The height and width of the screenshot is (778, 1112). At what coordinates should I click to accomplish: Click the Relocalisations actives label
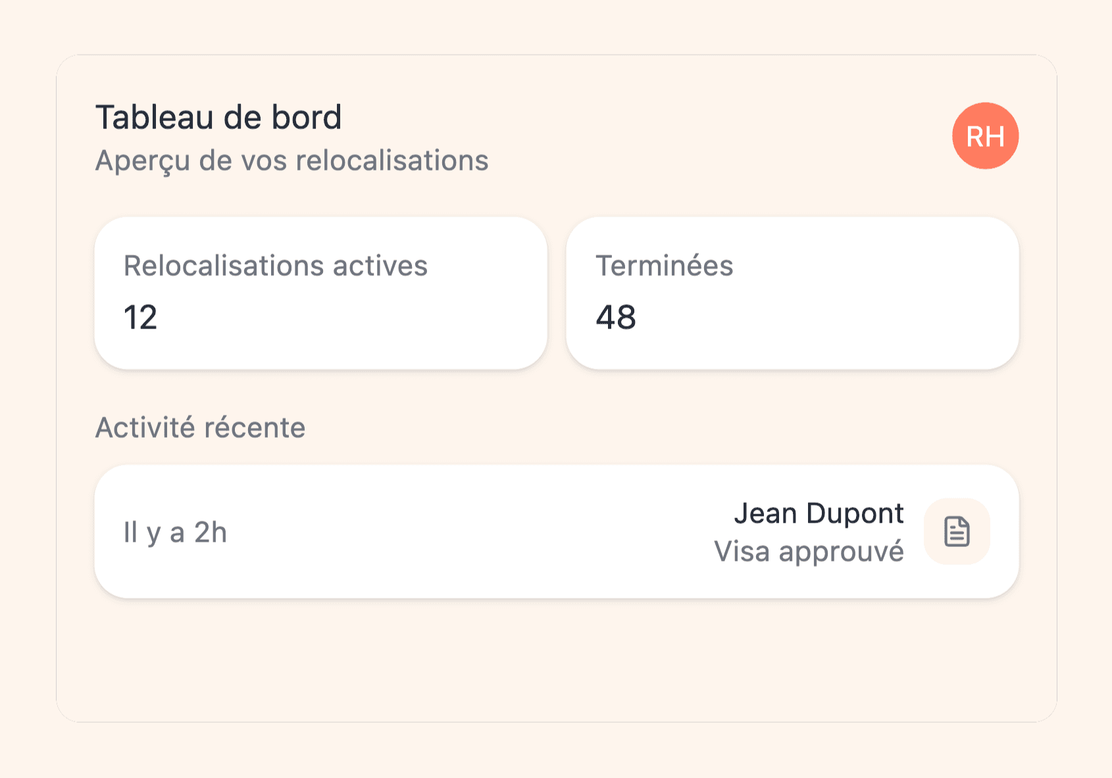(x=276, y=266)
